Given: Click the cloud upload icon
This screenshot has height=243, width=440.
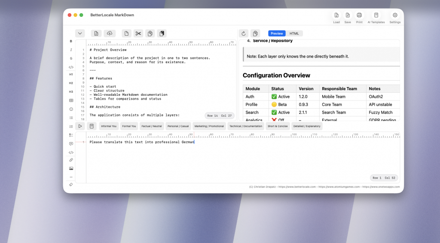Looking at the screenshot, I should pyautogui.click(x=110, y=33).
